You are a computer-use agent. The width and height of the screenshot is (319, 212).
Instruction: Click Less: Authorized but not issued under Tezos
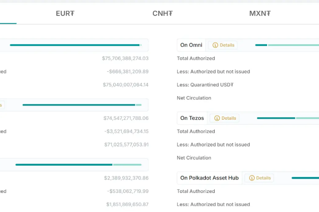214,144
